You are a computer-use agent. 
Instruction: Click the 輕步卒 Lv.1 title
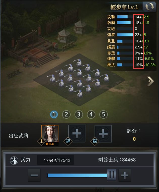[124, 7]
